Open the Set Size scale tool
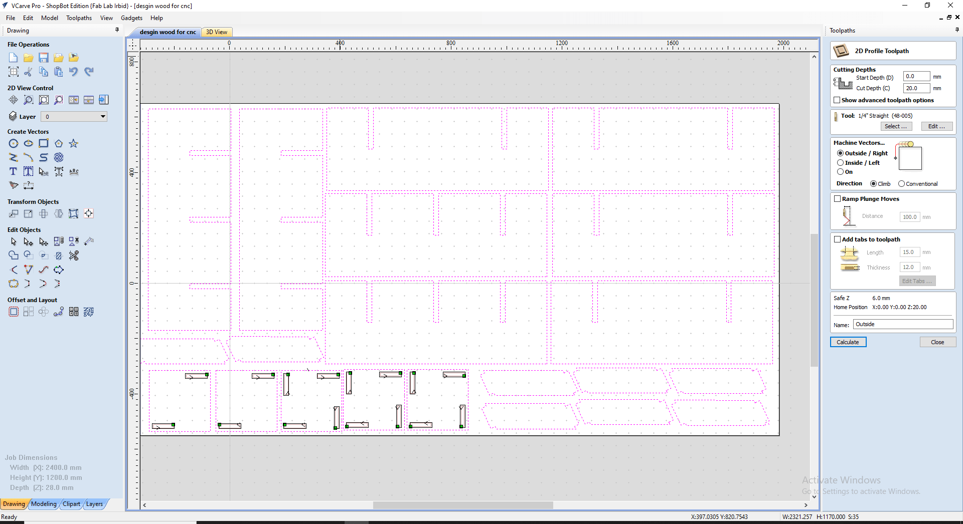 click(29, 213)
